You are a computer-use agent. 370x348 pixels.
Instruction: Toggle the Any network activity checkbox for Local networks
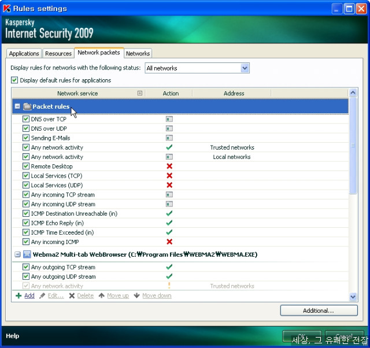click(25, 157)
